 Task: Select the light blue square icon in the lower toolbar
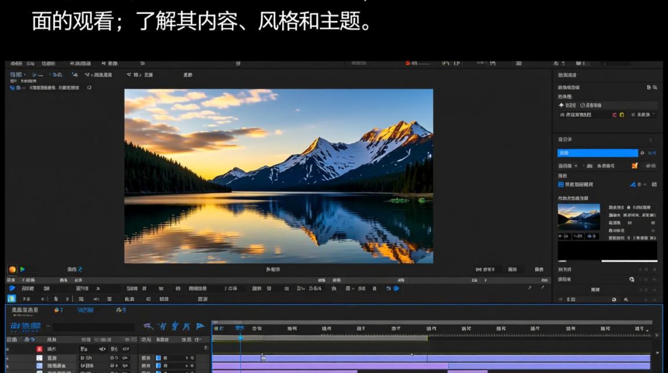point(11,299)
